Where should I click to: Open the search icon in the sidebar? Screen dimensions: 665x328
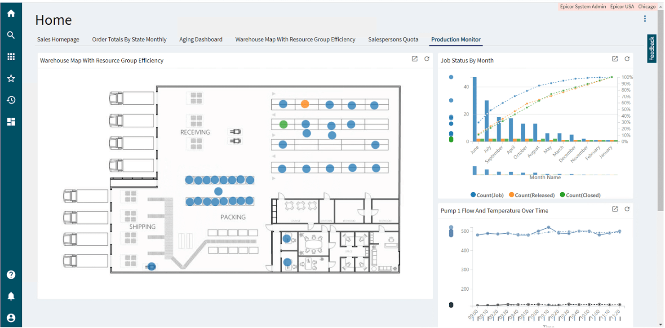pos(11,35)
